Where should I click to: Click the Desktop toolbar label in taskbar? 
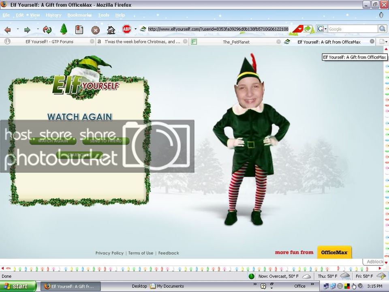(139, 286)
